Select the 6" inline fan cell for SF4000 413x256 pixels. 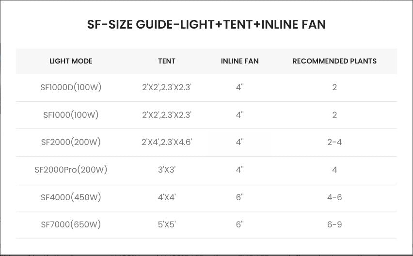(x=239, y=197)
